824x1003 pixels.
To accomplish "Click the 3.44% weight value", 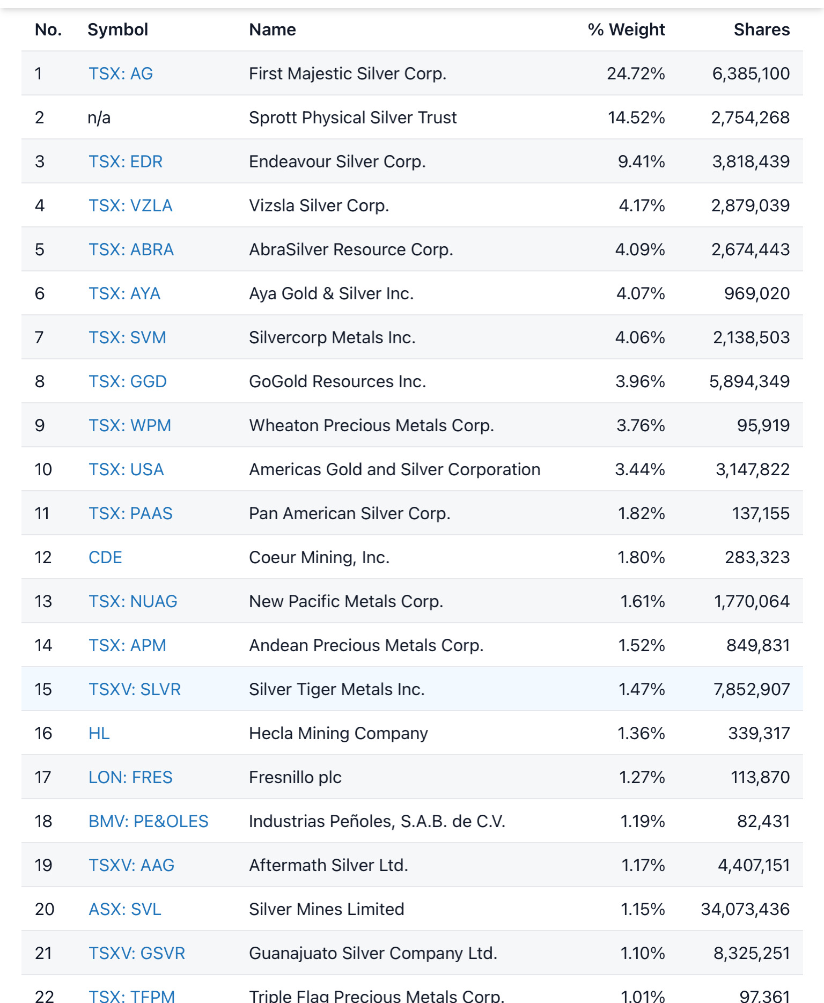I will point(641,469).
